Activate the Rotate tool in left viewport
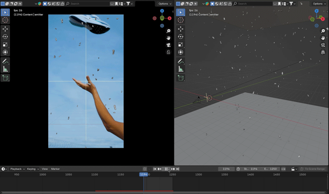Image resolution: width=329 pixels, height=194 pixels. click(x=5, y=37)
